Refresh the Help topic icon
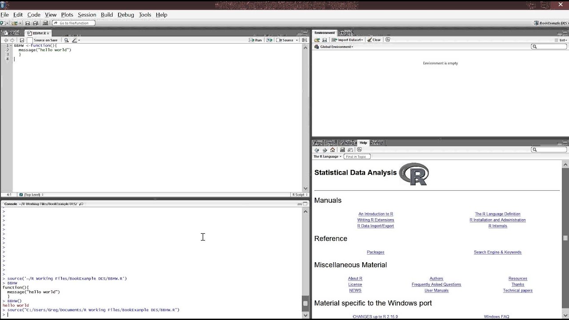This screenshot has height=320, width=569. coord(359,150)
